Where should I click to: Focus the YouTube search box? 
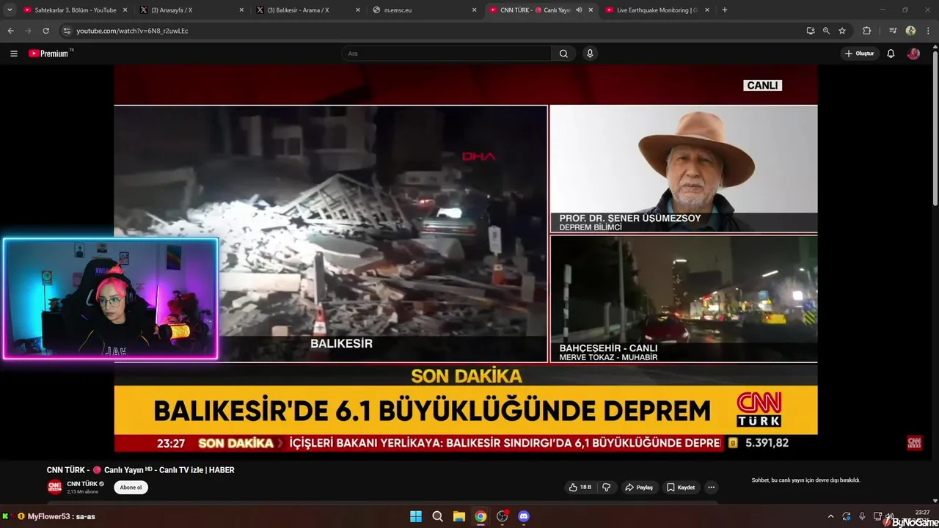pyautogui.click(x=447, y=54)
